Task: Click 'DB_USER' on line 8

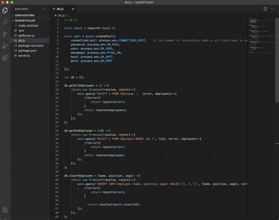Action: click(x=107, y=49)
